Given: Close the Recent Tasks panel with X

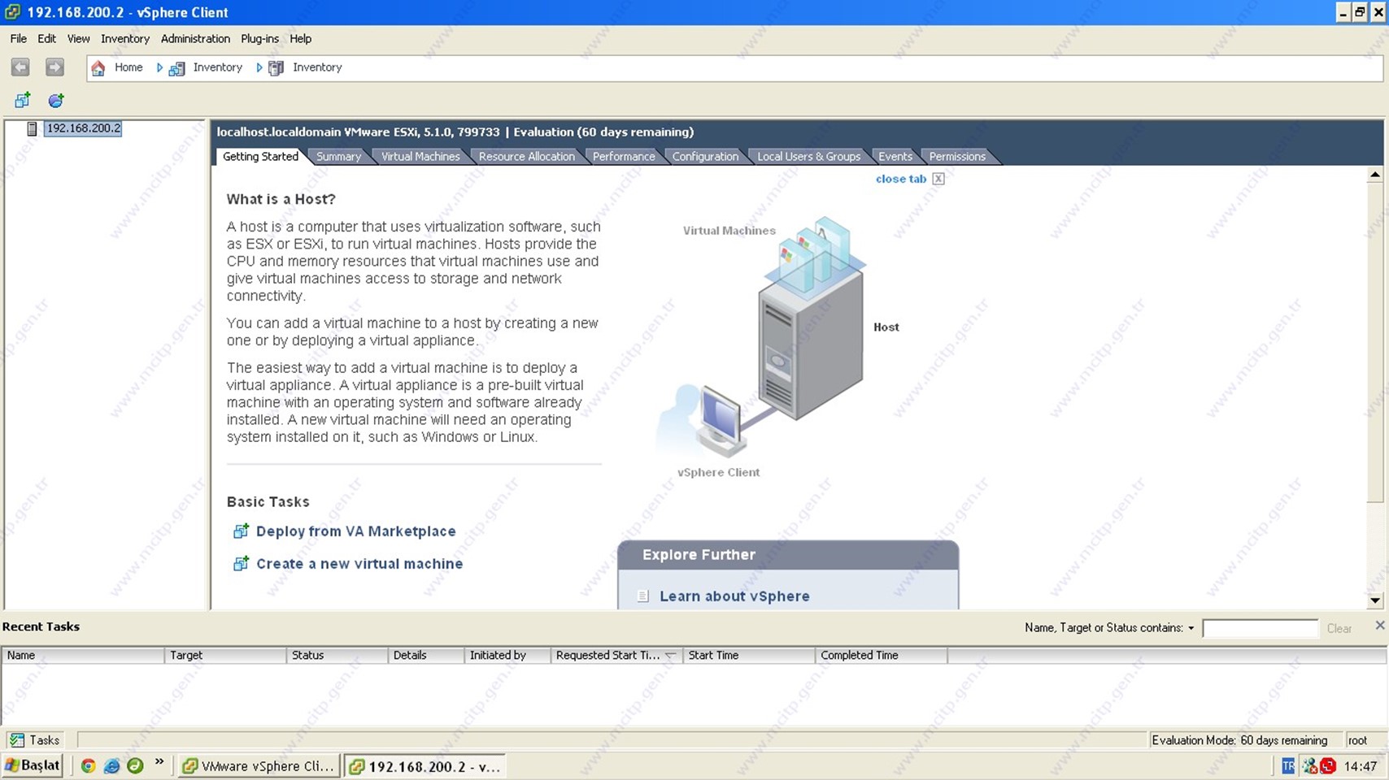Looking at the screenshot, I should (x=1379, y=625).
